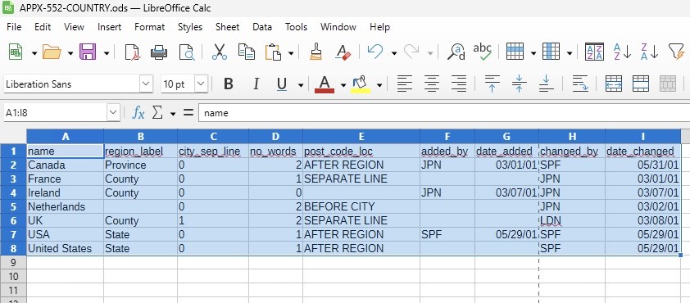This screenshot has width=690, height=303.
Task: Click the cell containing LDN
Action: click(572, 220)
